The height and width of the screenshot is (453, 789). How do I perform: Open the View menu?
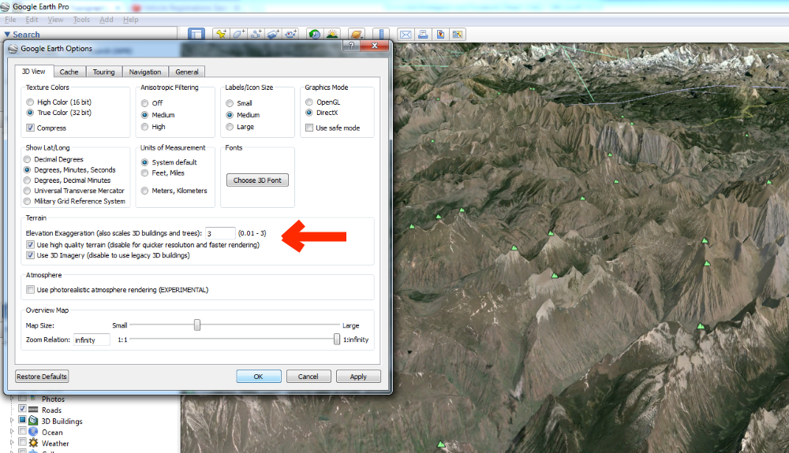click(x=55, y=20)
